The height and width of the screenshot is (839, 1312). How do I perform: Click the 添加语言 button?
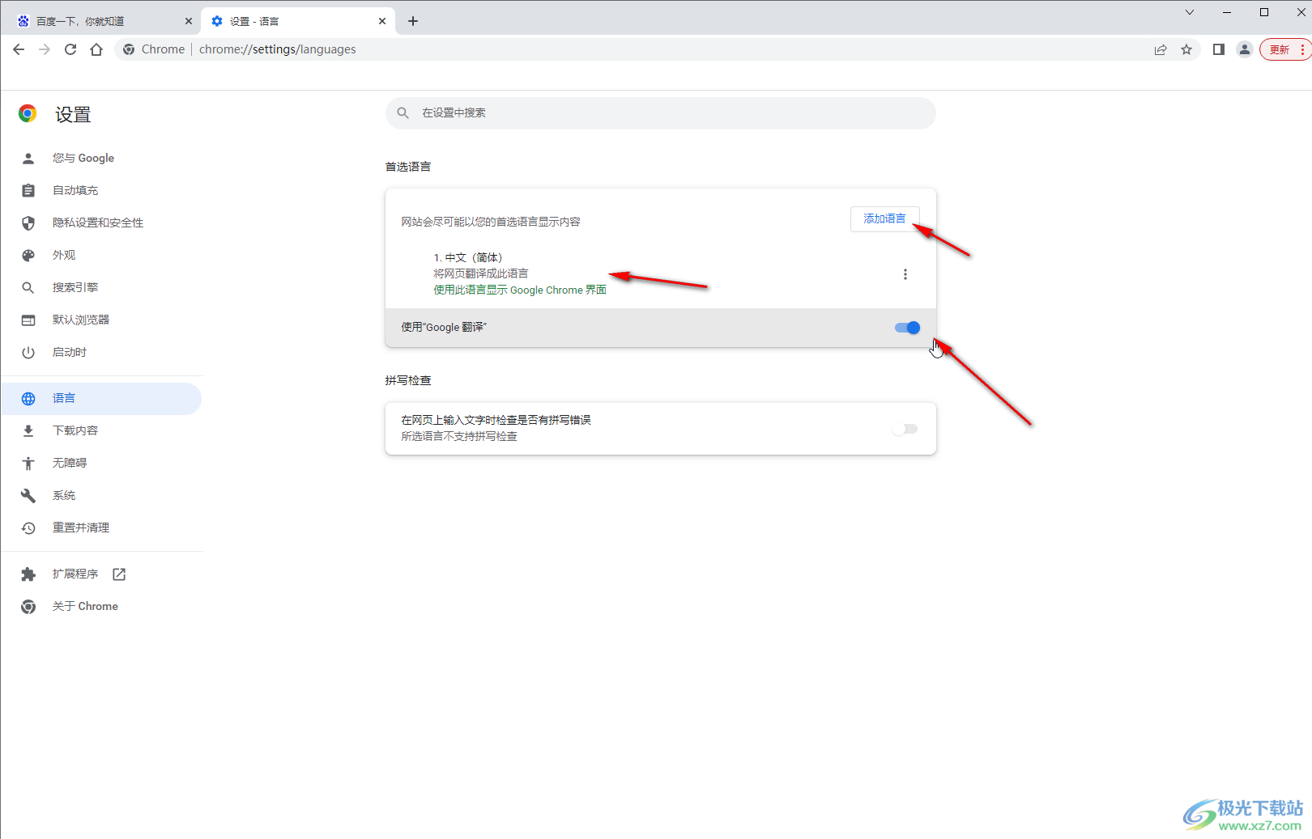click(x=884, y=218)
